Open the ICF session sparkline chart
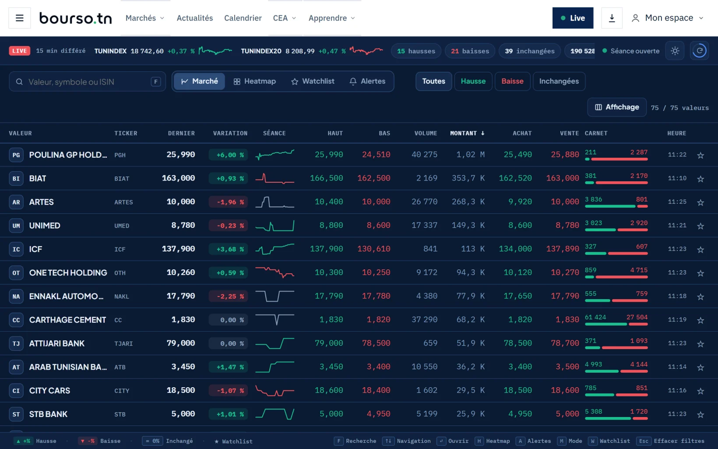Viewport: 718px width, 449px height. pyautogui.click(x=275, y=249)
